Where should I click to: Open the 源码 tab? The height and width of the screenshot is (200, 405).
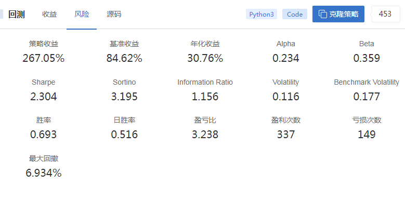click(x=114, y=14)
